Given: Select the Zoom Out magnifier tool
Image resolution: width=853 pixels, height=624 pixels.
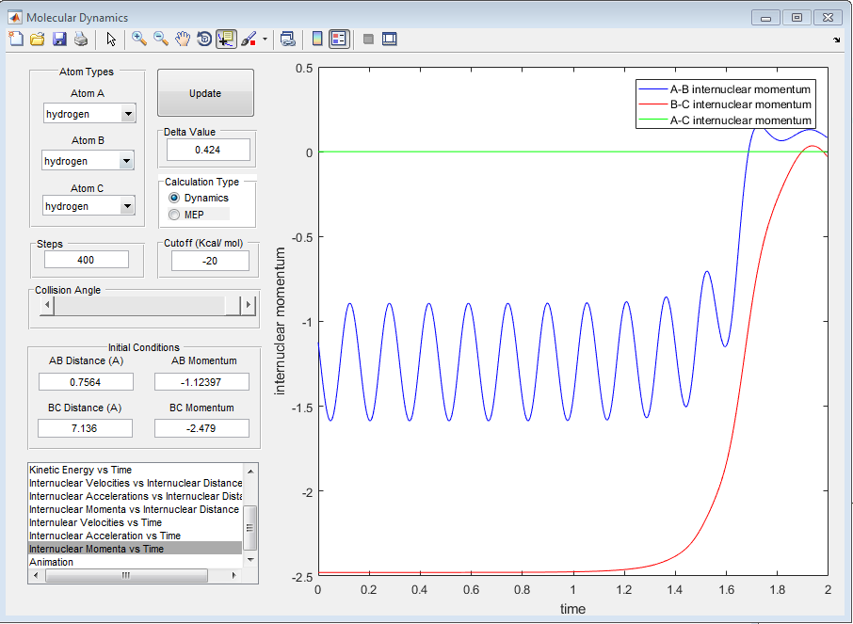Looking at the screenshot, I should 161,39.
